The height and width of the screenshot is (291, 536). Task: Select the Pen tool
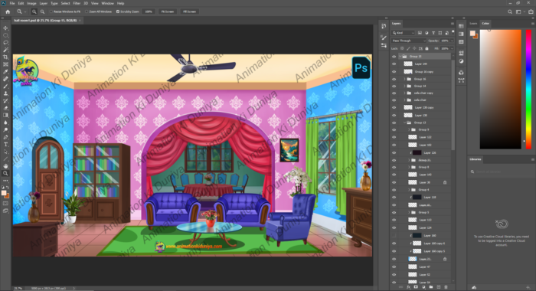5,137
